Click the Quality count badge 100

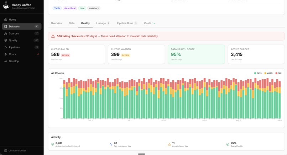tap(36, 41)
